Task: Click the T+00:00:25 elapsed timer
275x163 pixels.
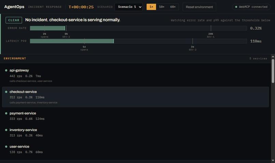Action: 81,7
